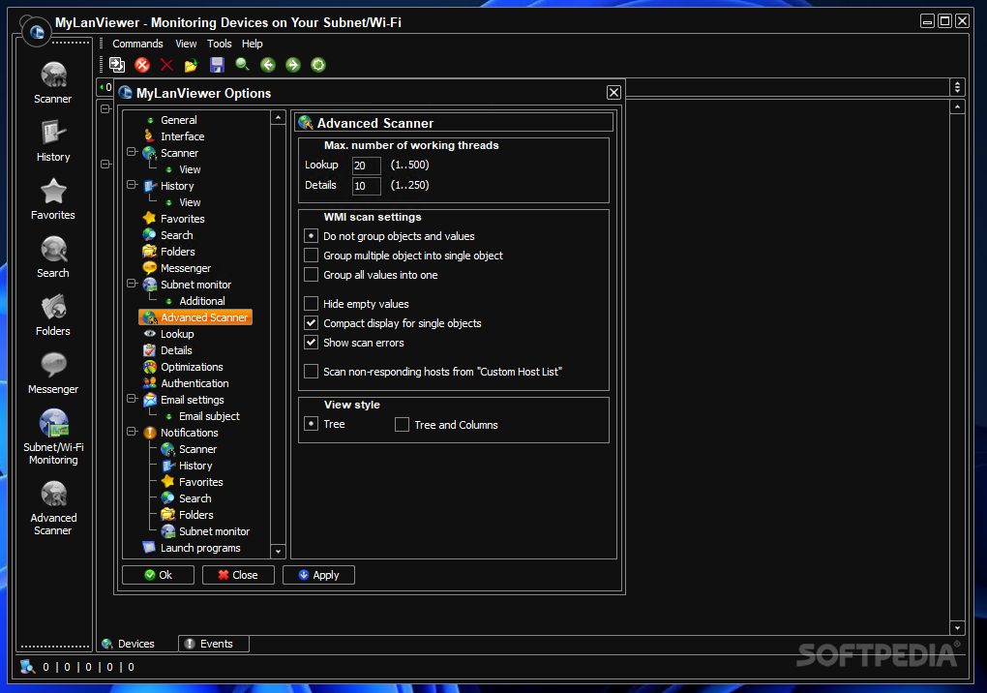Click the Ok button
The height and width of the screenshot is (693, 987).
click(x=158, y=575)
